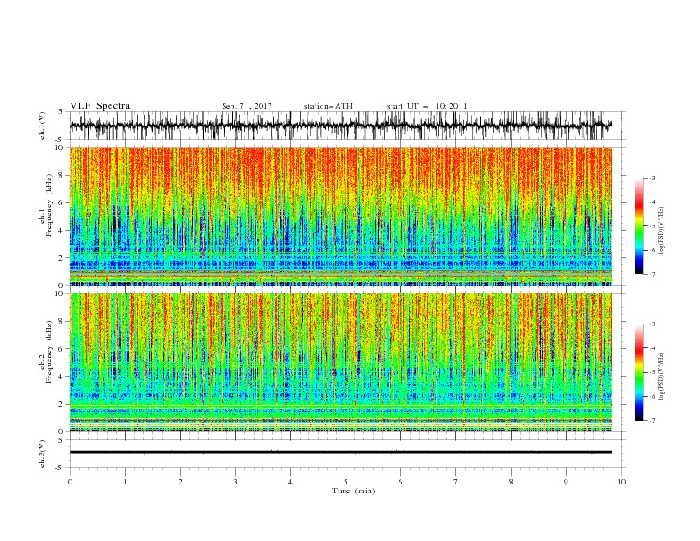Click the "Time (min)" x-axis label
This screenshot has height=541, width=700.
[x=354, y=491]
